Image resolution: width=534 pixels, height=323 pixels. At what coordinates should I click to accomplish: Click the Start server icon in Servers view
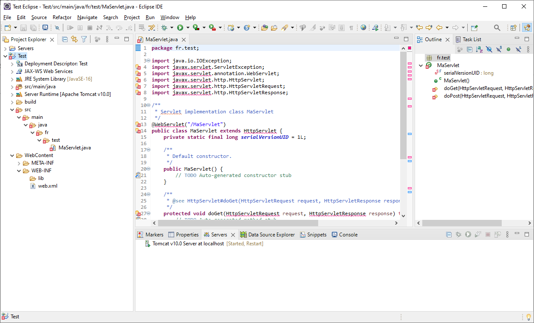coord(468,234)
